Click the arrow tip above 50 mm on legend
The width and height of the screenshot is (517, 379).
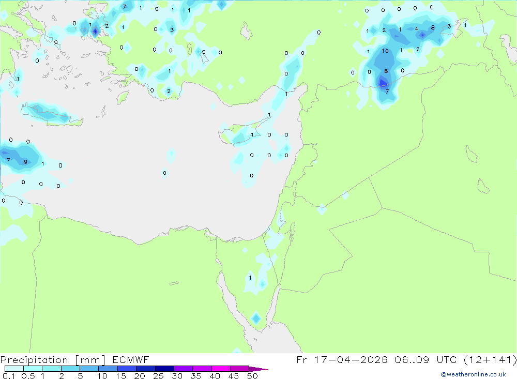coord(258,369)
